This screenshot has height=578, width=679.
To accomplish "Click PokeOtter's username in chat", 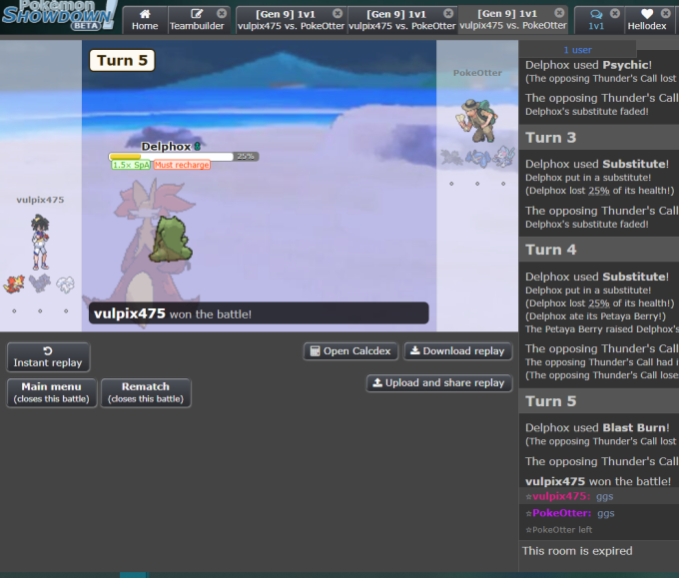I will [561, 513].
